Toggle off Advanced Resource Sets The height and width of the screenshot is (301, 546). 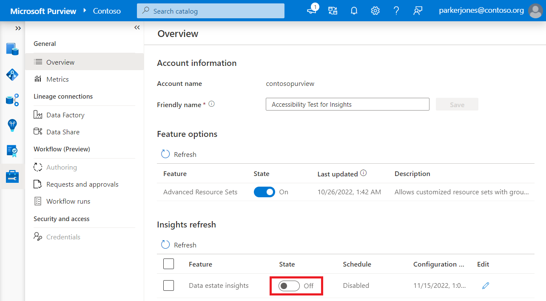click(264, 192)
